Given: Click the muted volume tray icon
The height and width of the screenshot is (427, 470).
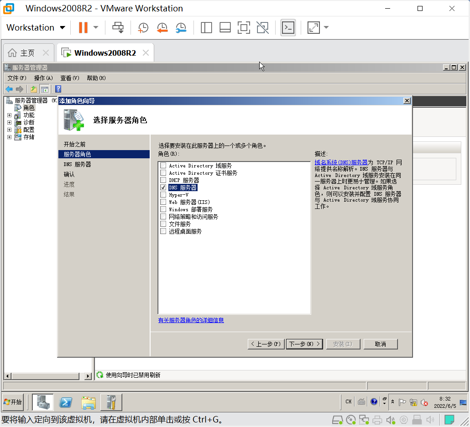Looking at the screenshot, I should (x=424, y=402).
